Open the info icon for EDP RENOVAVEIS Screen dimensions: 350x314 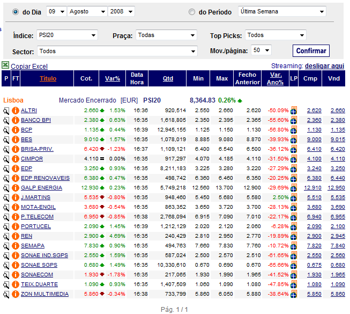(15, 178)
